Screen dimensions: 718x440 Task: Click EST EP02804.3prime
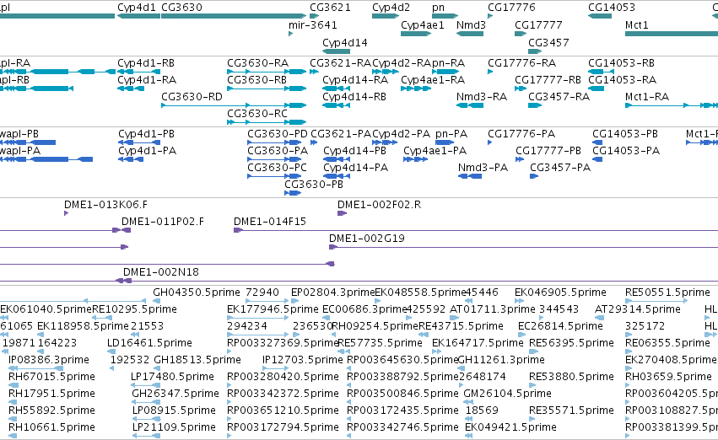pos(333,292)
